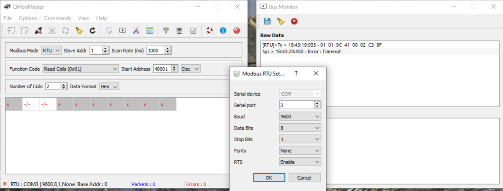Click the plug connect/disconnect icon
Viewport: 503px width, 191px height.
39,31
